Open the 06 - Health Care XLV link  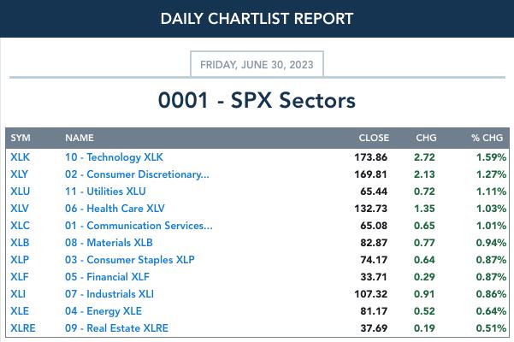pos(115,208)
